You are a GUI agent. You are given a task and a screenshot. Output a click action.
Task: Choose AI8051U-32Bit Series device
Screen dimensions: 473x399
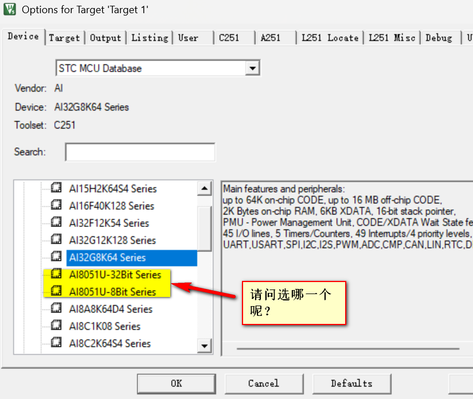point(115,275)
